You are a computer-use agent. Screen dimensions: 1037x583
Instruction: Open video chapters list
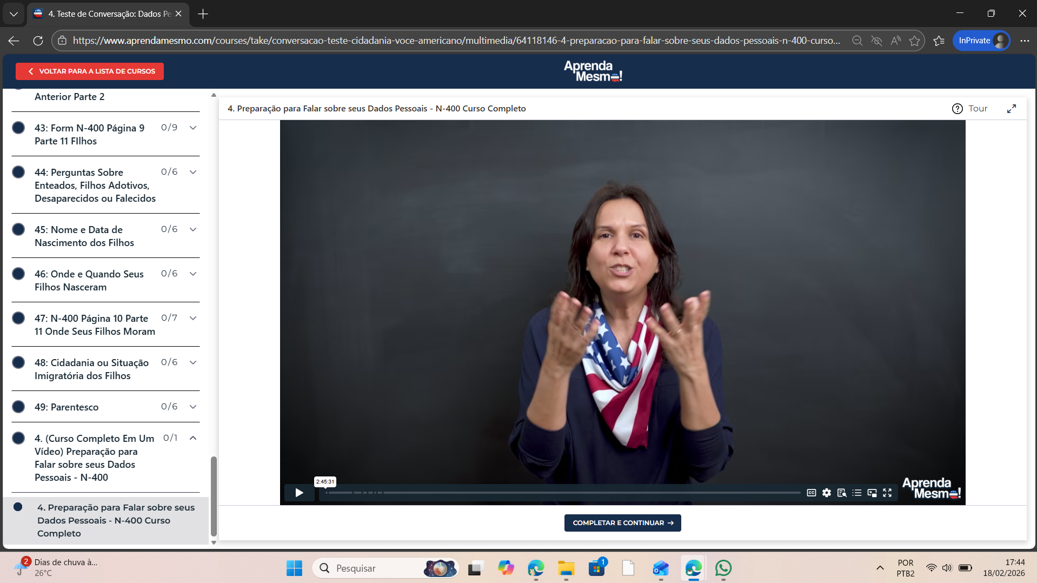[857, 493]
